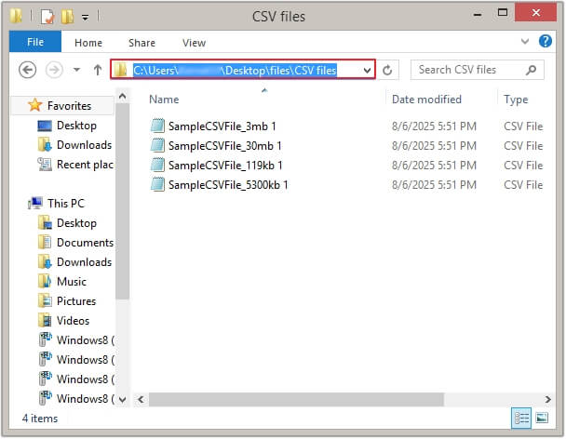The width and height of the screenshot is (566, 439).
Task: Click the search magnifier icon
Action: (531, 70)
